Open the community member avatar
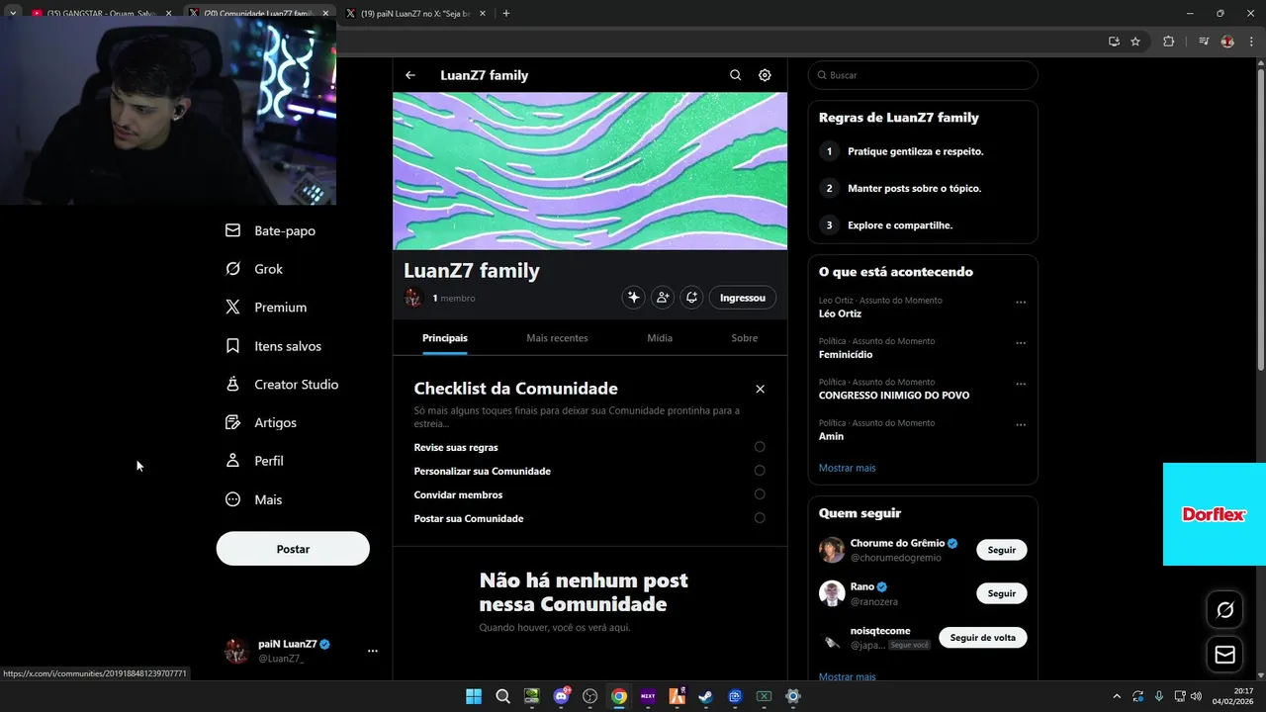 point(413,298)
